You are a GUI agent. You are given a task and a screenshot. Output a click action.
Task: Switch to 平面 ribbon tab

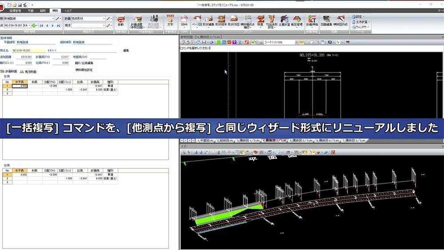pos(31,11)
